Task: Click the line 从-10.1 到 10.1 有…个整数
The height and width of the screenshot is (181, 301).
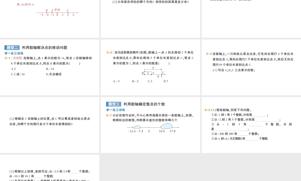Action: click(32, 176)
